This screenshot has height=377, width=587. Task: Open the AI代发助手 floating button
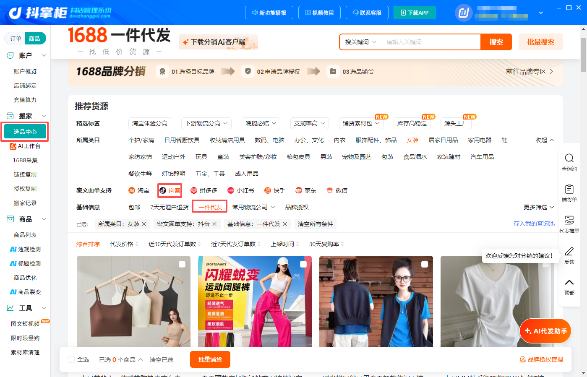[545, 331]
